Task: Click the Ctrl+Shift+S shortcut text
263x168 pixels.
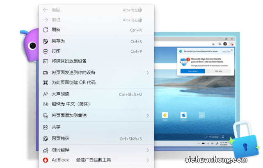Action: coord(130,139)
